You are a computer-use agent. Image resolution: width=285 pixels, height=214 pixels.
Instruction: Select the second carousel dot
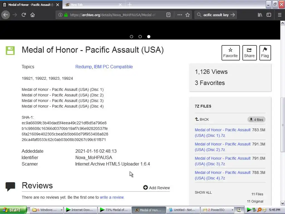click(140, 37)
